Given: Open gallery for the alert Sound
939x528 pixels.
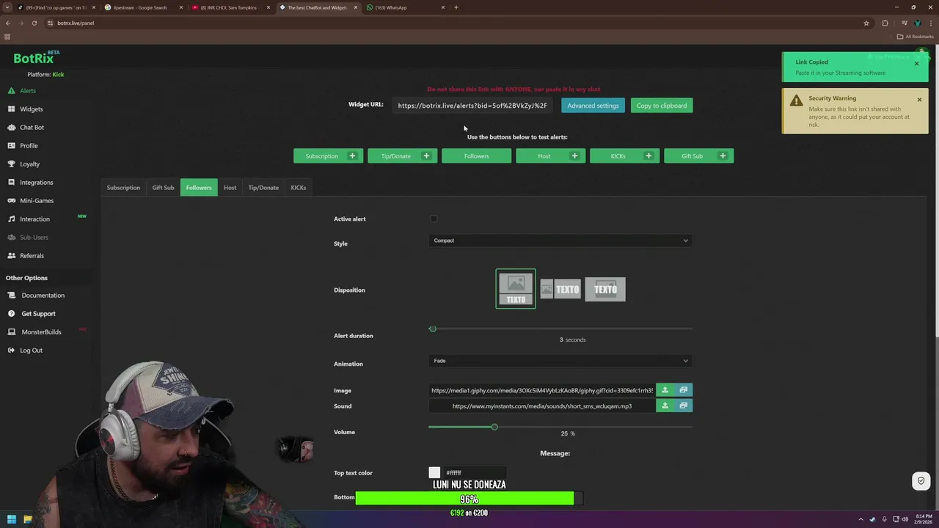Looking at the screenshot, I should click(683, 406).
